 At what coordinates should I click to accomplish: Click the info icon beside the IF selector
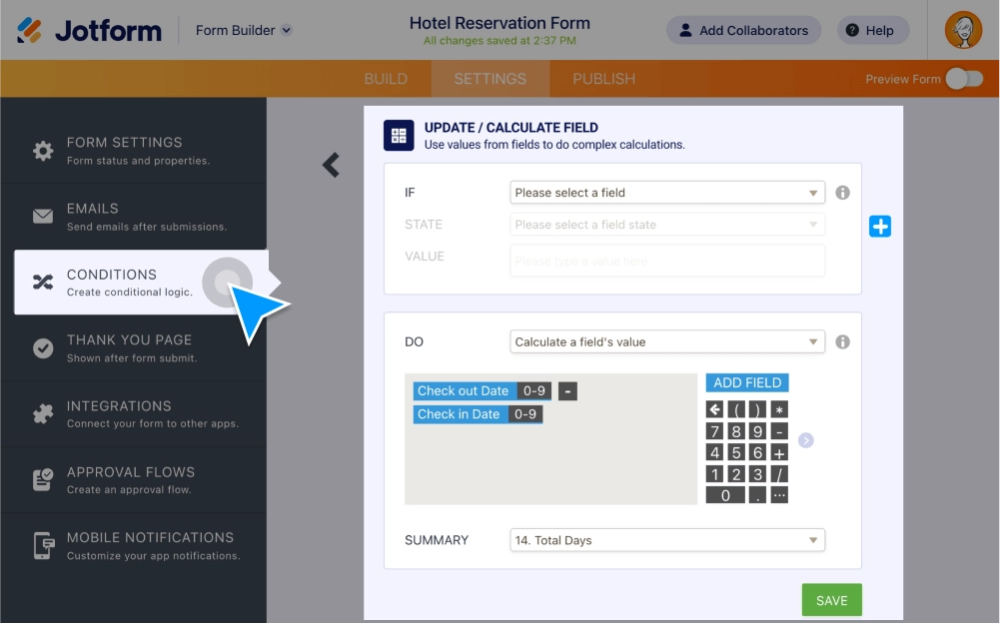(x=842, y=192)
